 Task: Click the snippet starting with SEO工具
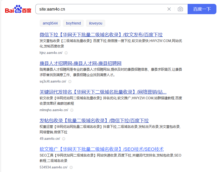(110, 158)
